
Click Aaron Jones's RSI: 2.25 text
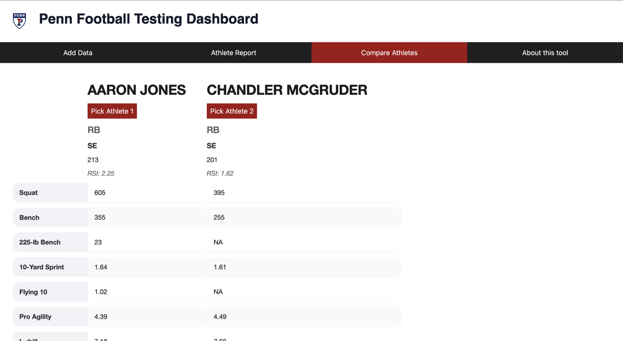tap(101, 173)
